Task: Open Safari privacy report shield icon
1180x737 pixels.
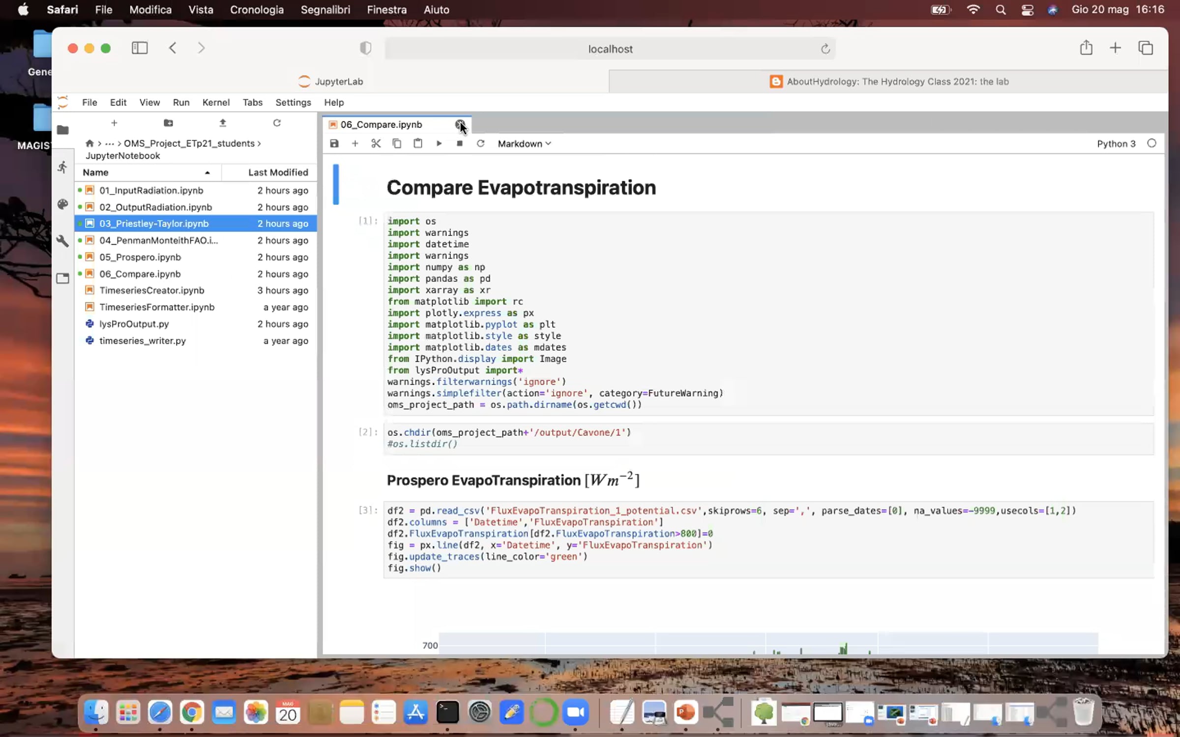Action: (x=365, y=48)
